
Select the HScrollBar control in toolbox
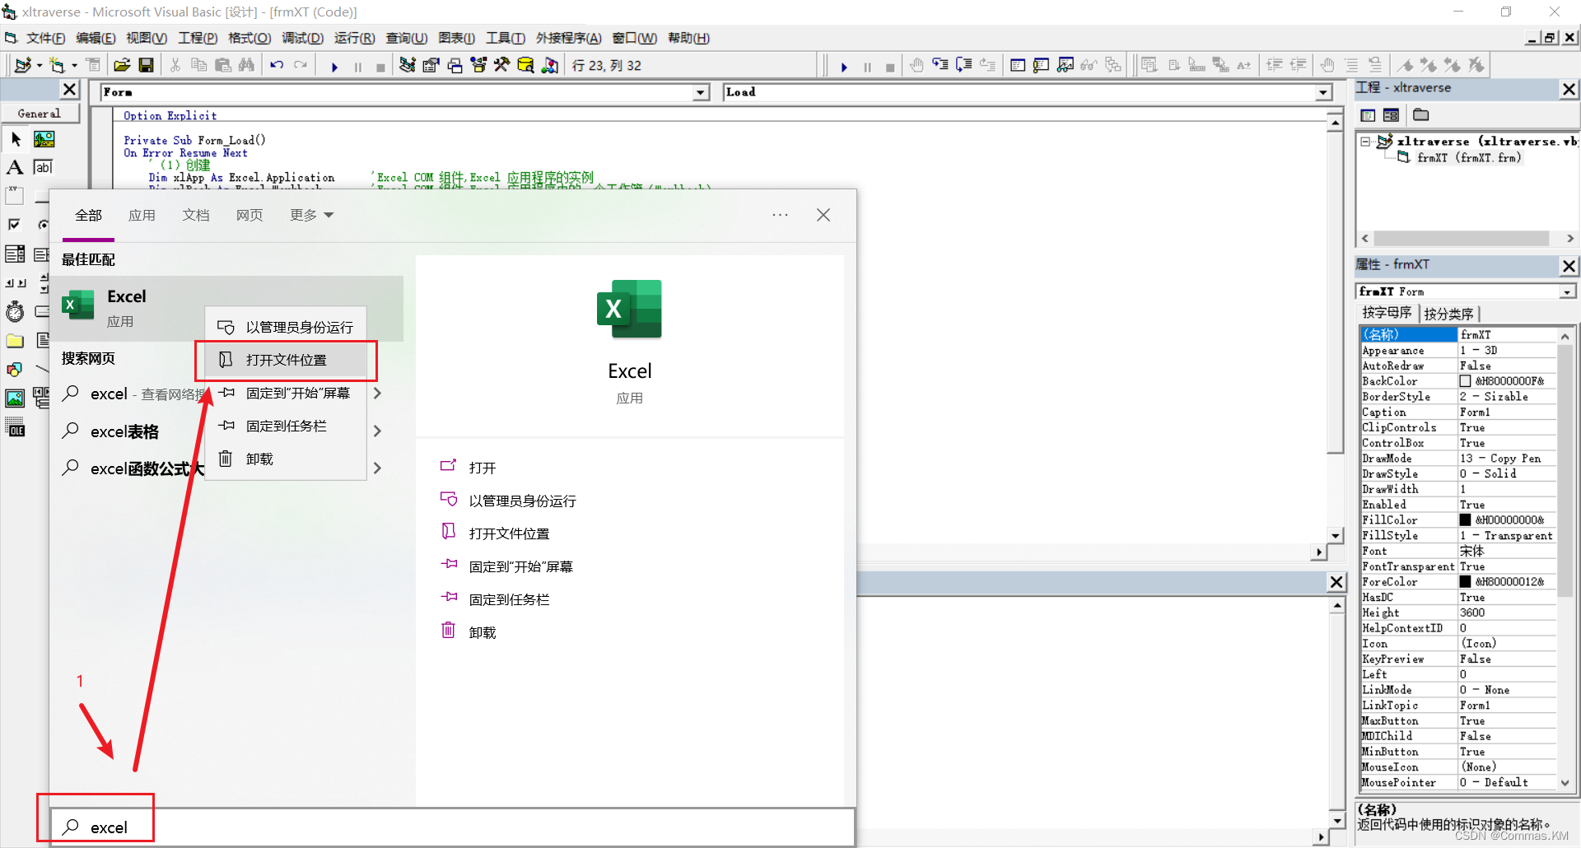16,283
